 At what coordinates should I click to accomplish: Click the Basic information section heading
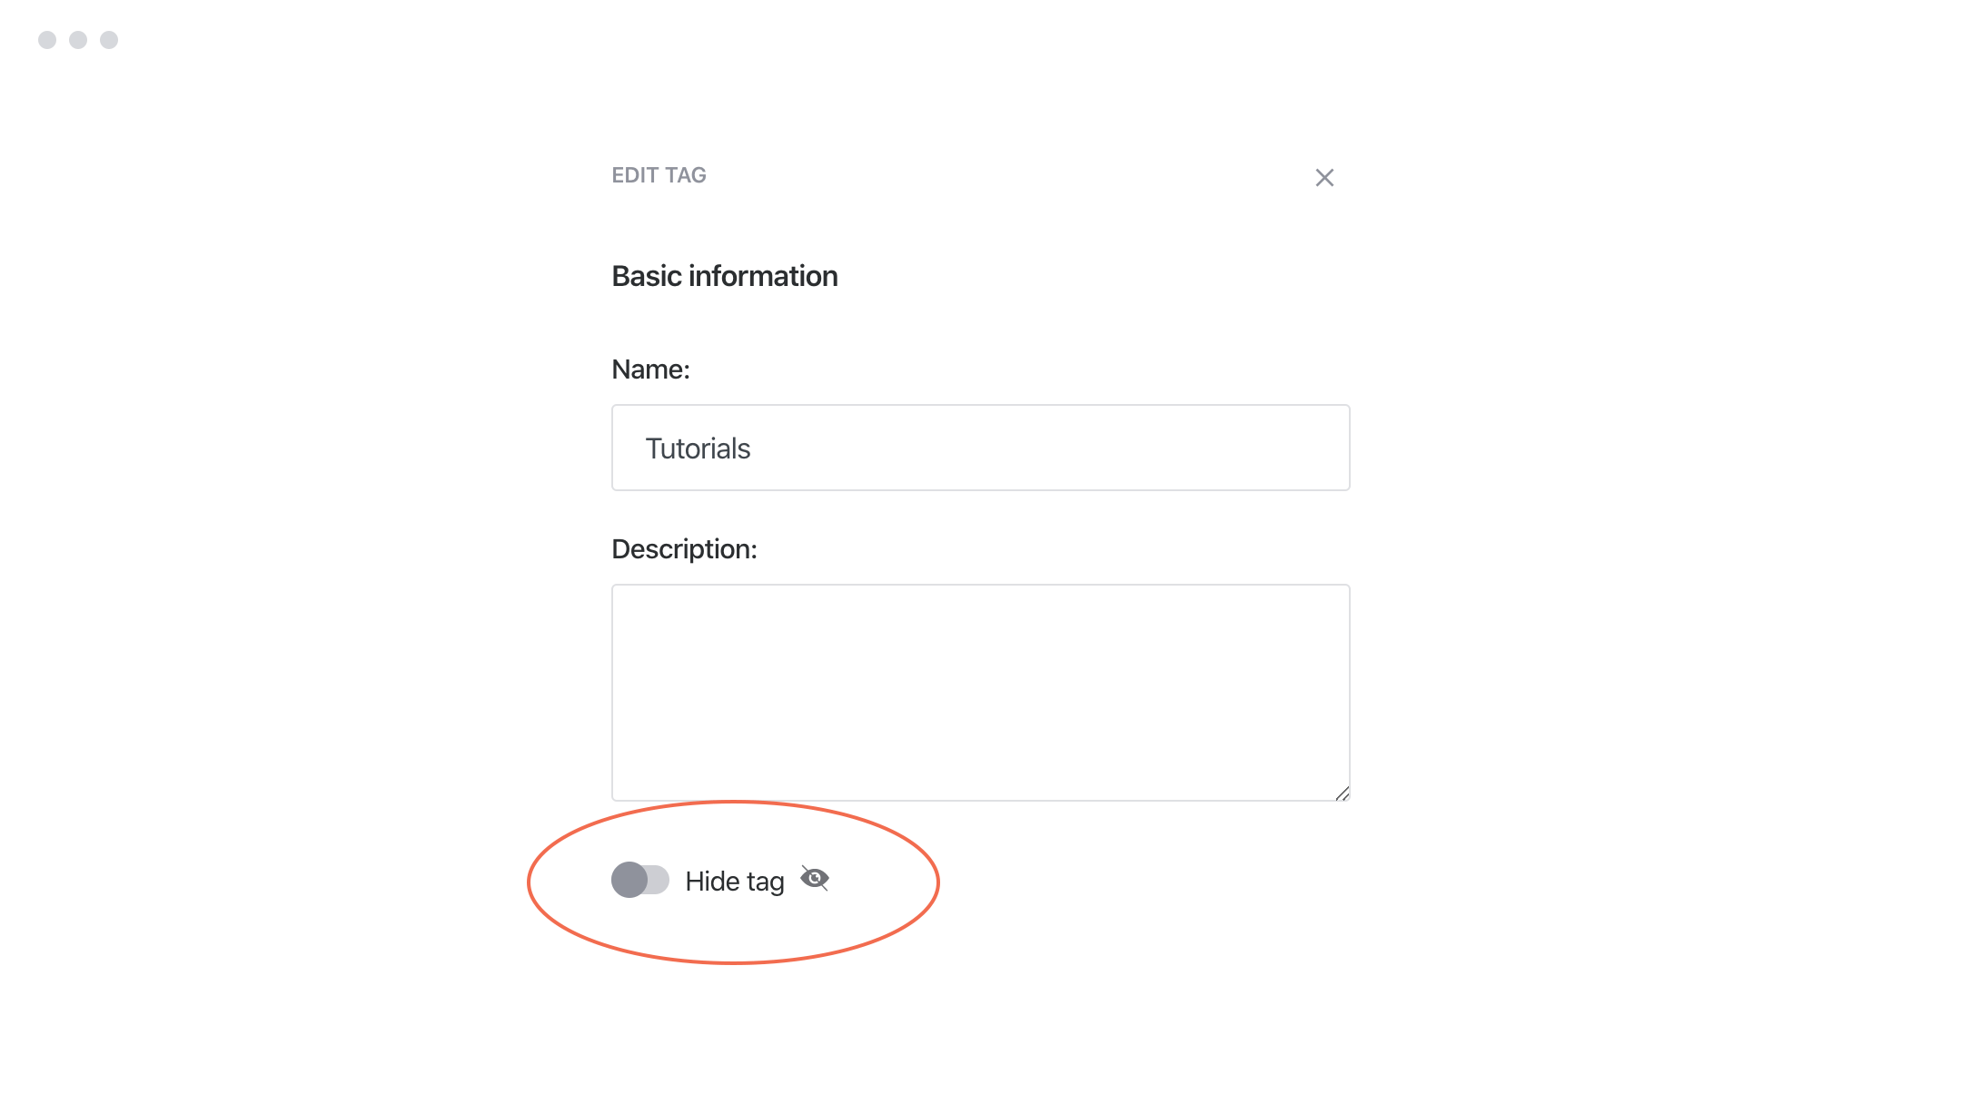724,275
